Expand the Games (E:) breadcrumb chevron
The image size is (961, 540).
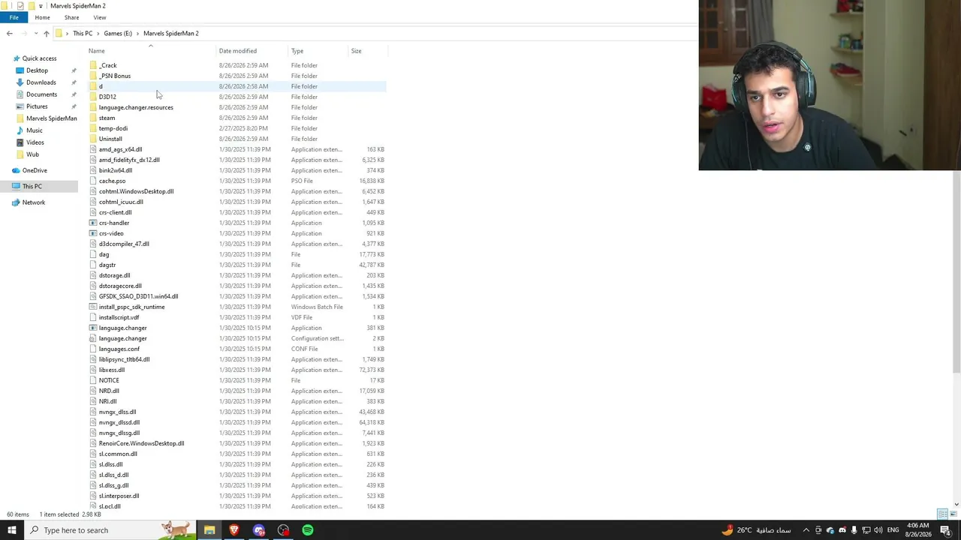click(137, 33)
